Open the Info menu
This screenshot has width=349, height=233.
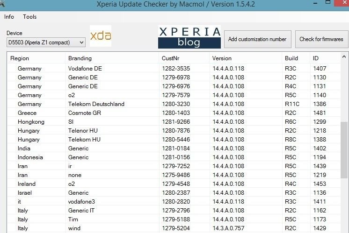[x=9, y=17]
